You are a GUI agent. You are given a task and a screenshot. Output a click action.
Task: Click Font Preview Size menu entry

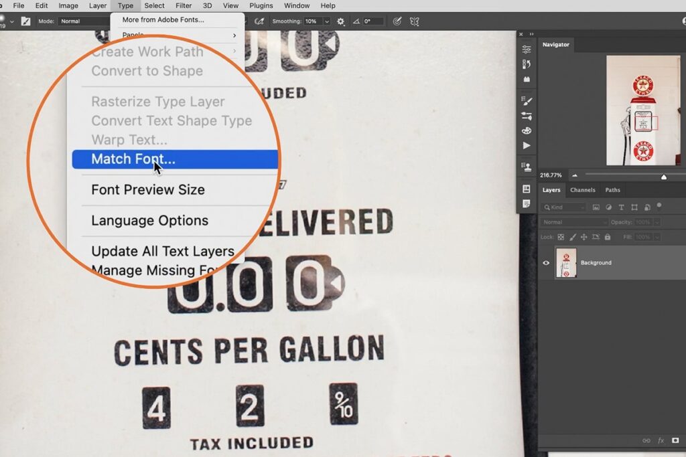coord(148,189)
